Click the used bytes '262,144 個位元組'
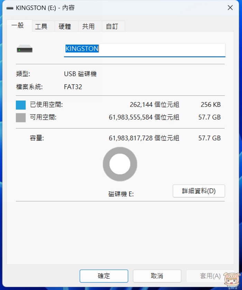242x290 pixels. pyautogui.click(x=155, y=105)
